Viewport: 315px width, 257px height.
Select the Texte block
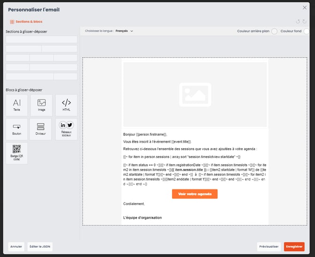(17, 105)
